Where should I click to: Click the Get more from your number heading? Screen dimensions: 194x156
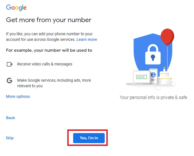49,20
